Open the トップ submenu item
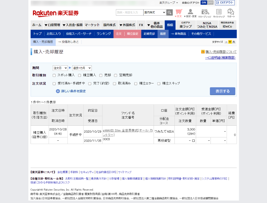This screenshot has width=267, height=203. tap(38, 34)
